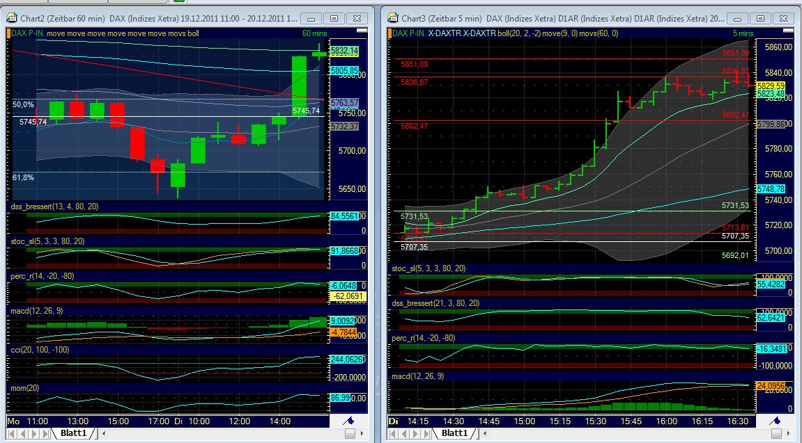Select the blue pointer icon below the 60-min chart

(350, 420)
